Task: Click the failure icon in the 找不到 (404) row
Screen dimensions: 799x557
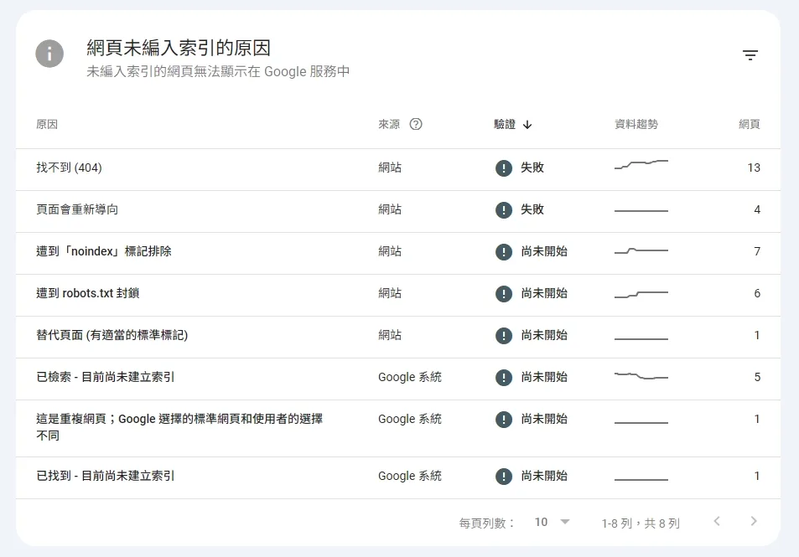Action: point(503,168)
